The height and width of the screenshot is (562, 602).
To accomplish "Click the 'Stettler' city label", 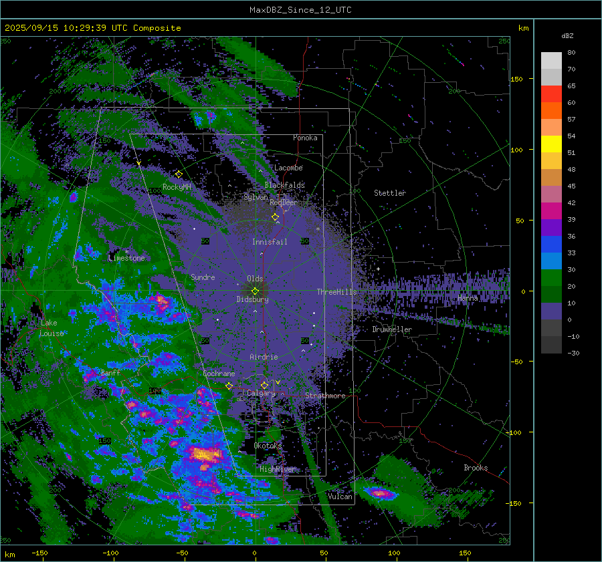I will 390,193.
